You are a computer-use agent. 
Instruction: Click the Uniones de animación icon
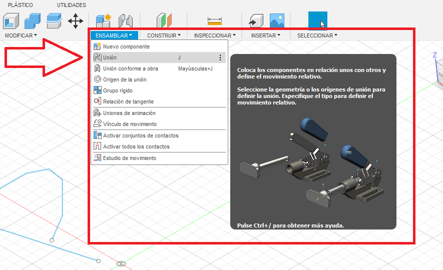(97, 113)
